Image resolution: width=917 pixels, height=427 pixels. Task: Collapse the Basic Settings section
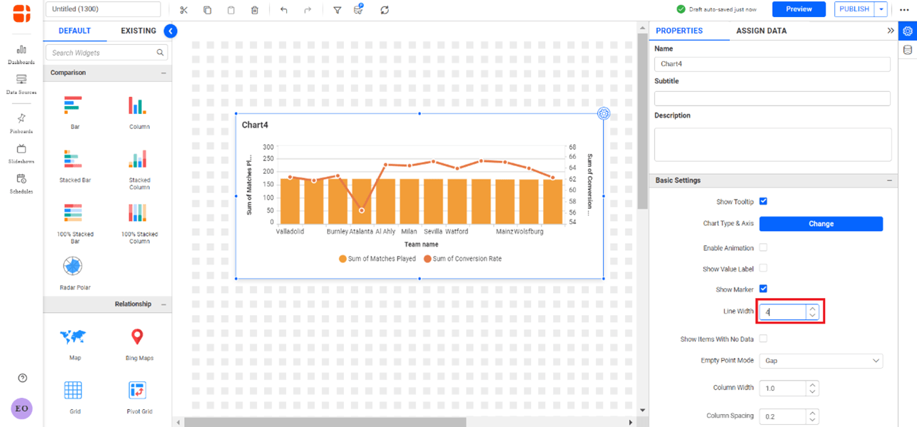[x=890, y=180]
